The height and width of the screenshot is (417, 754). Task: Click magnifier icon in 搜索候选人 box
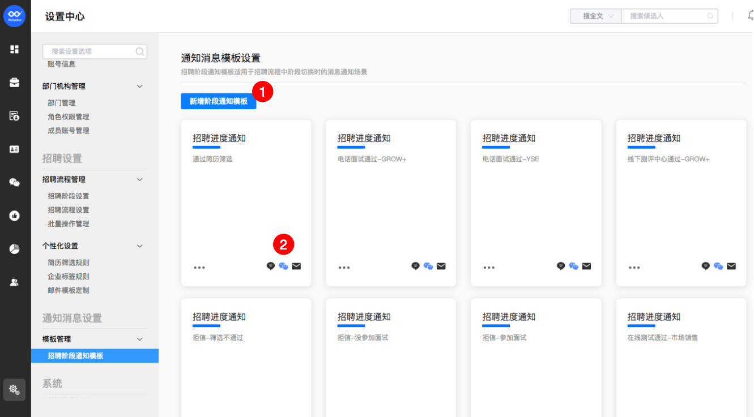pos(710,16)
